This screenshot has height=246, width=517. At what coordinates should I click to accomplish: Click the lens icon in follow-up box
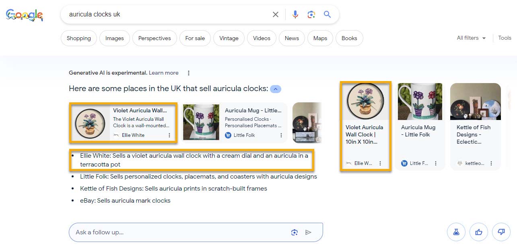click(295, 232)
